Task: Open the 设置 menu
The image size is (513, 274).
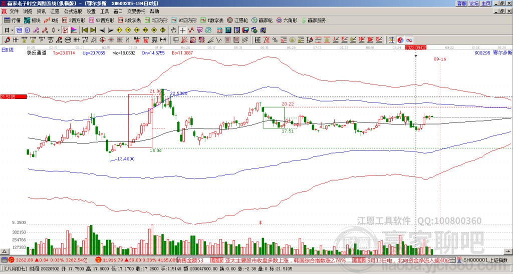Action: (91, 11)
